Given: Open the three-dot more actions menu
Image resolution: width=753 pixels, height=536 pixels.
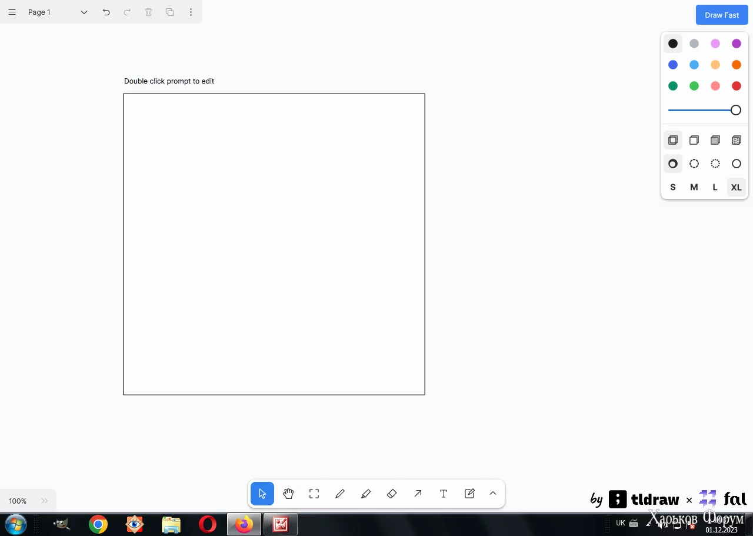Looking at the screenshot, I should [x=191, y=12].
